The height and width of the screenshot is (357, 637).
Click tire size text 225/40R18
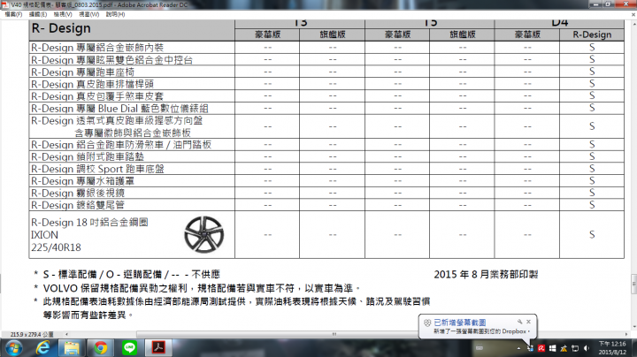(x=56, y=247)
